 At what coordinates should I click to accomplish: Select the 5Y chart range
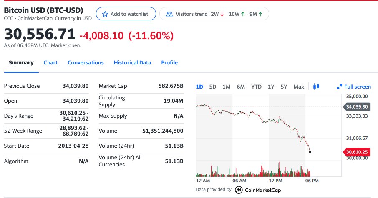[284, 87]
